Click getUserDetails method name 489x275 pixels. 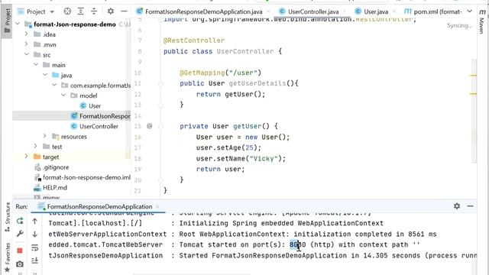pyautogui.click(x=257, y=83)
